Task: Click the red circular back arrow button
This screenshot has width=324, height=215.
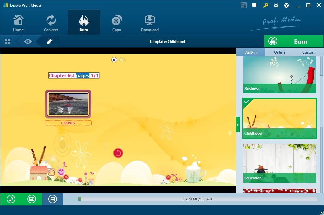Action: pos(118,153)
